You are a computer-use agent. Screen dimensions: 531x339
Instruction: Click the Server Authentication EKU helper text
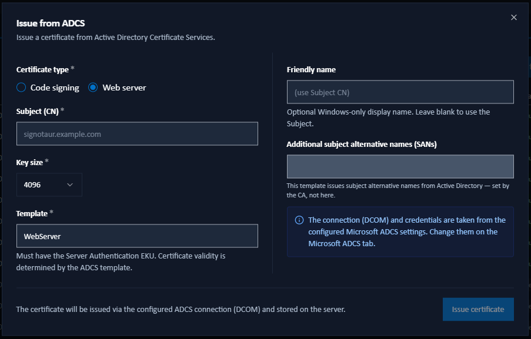tap(121, 261)
